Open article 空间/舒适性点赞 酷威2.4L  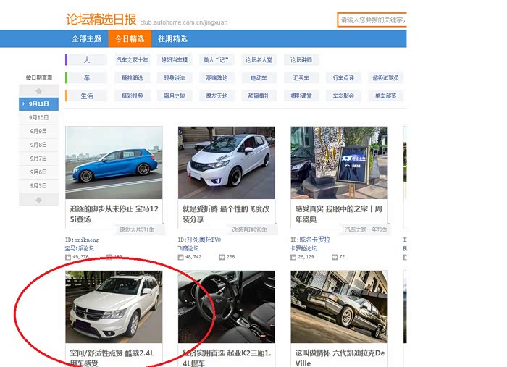(112, 358)
